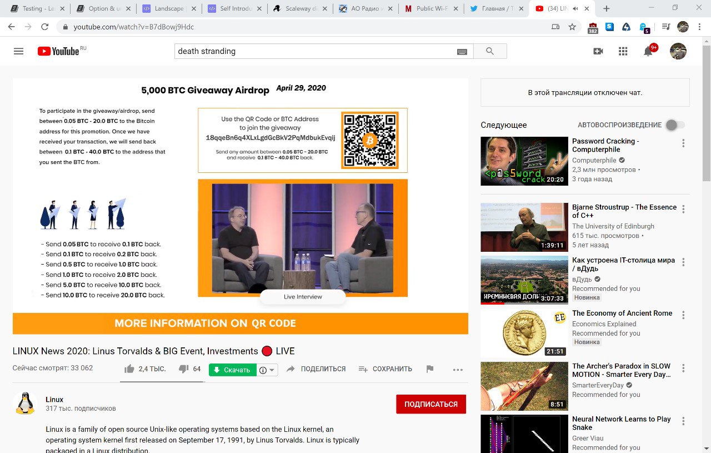The height and width of the screenshot is (453, 711).
Task: Click ПОДЕЛИТЬСЯ share button
Action: tap(316, 369)
